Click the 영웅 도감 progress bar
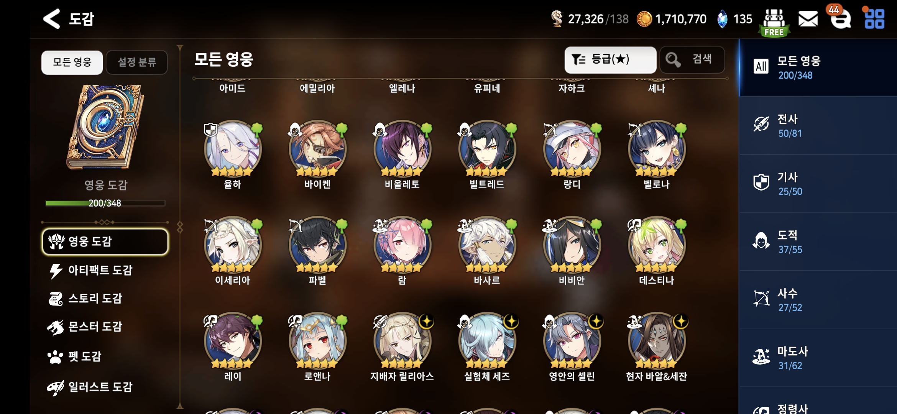 pos(105,203)
